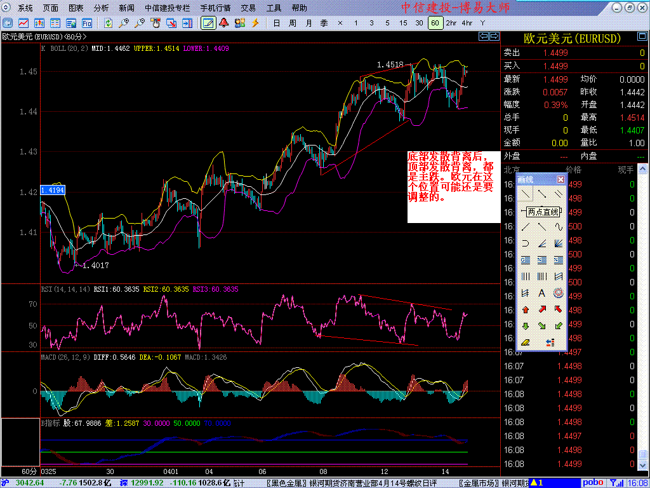Select the red up-right diagonal arrow tool
650x488 pixels.
tap(542, 309)
